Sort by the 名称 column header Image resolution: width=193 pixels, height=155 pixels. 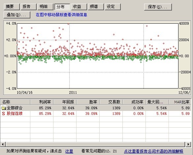[15, 102]
